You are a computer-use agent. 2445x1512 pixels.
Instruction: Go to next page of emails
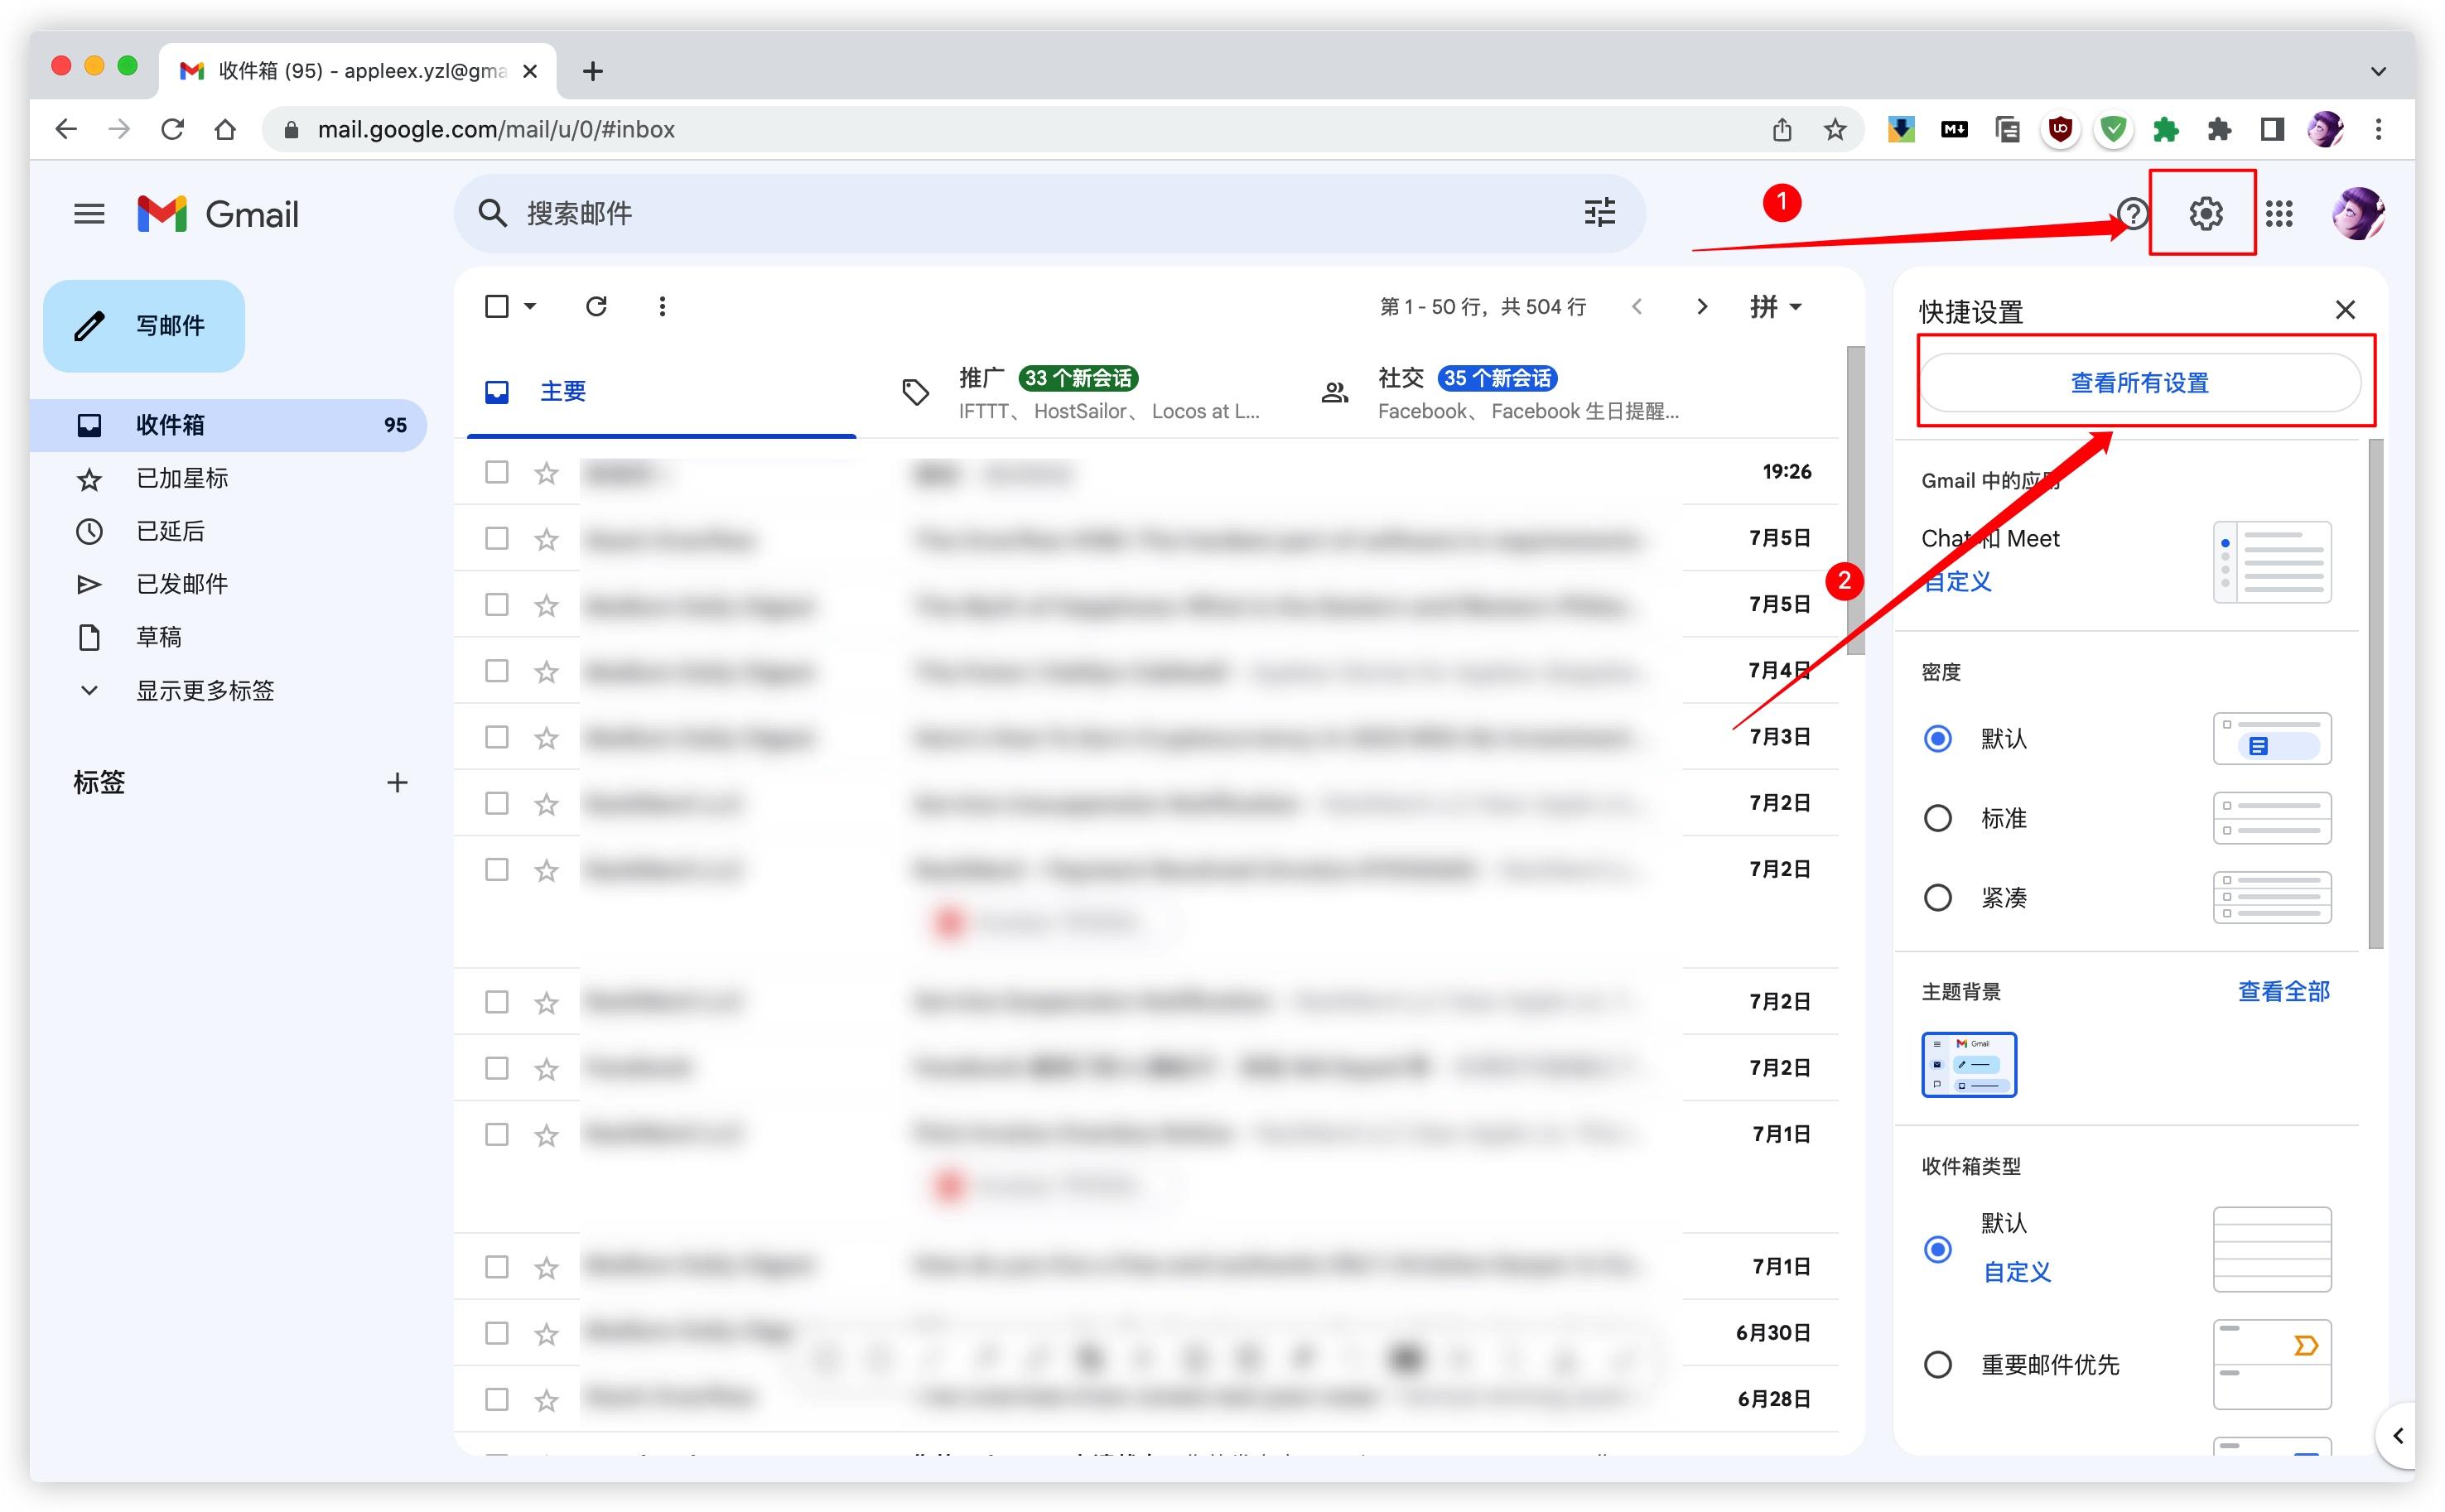point(1702,306)
